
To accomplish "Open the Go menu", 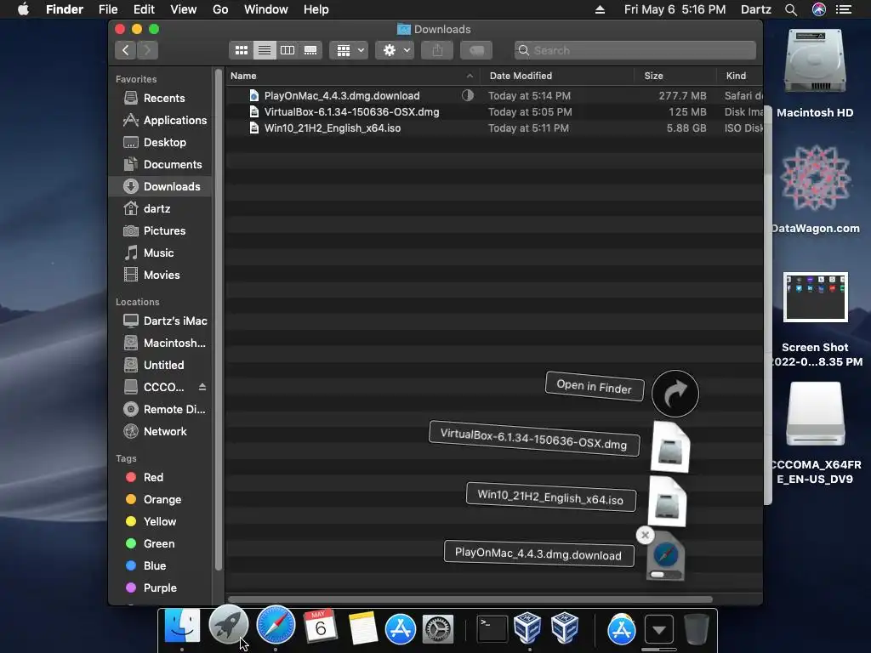I will click(x=220, y=9).
